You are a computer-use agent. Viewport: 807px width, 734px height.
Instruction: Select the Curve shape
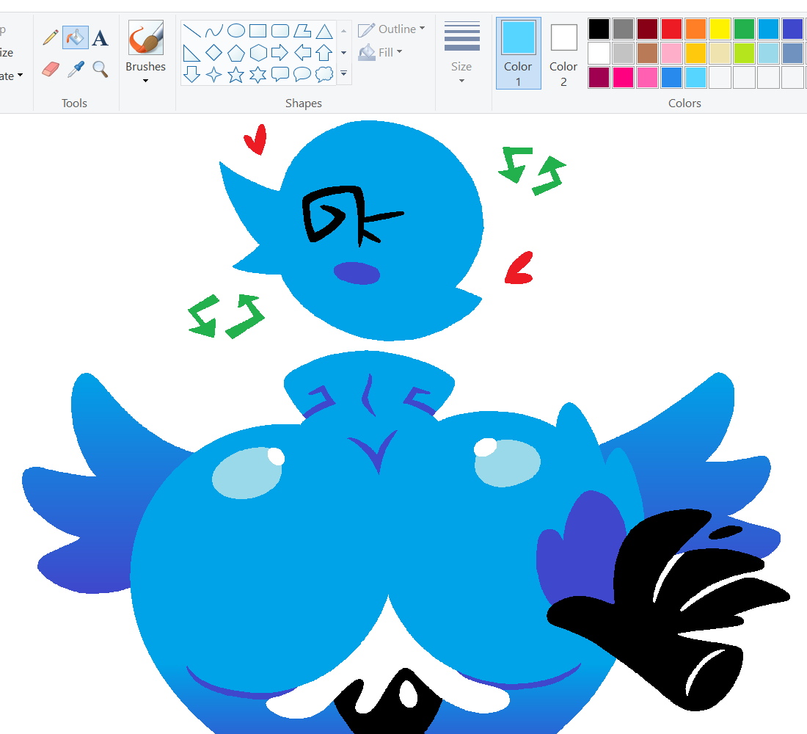214,31
